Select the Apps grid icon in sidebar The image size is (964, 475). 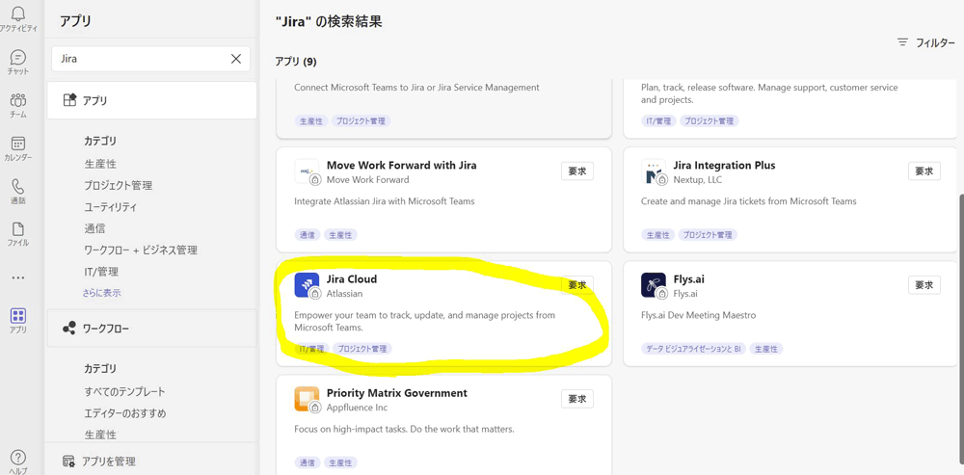click(18, 316)
